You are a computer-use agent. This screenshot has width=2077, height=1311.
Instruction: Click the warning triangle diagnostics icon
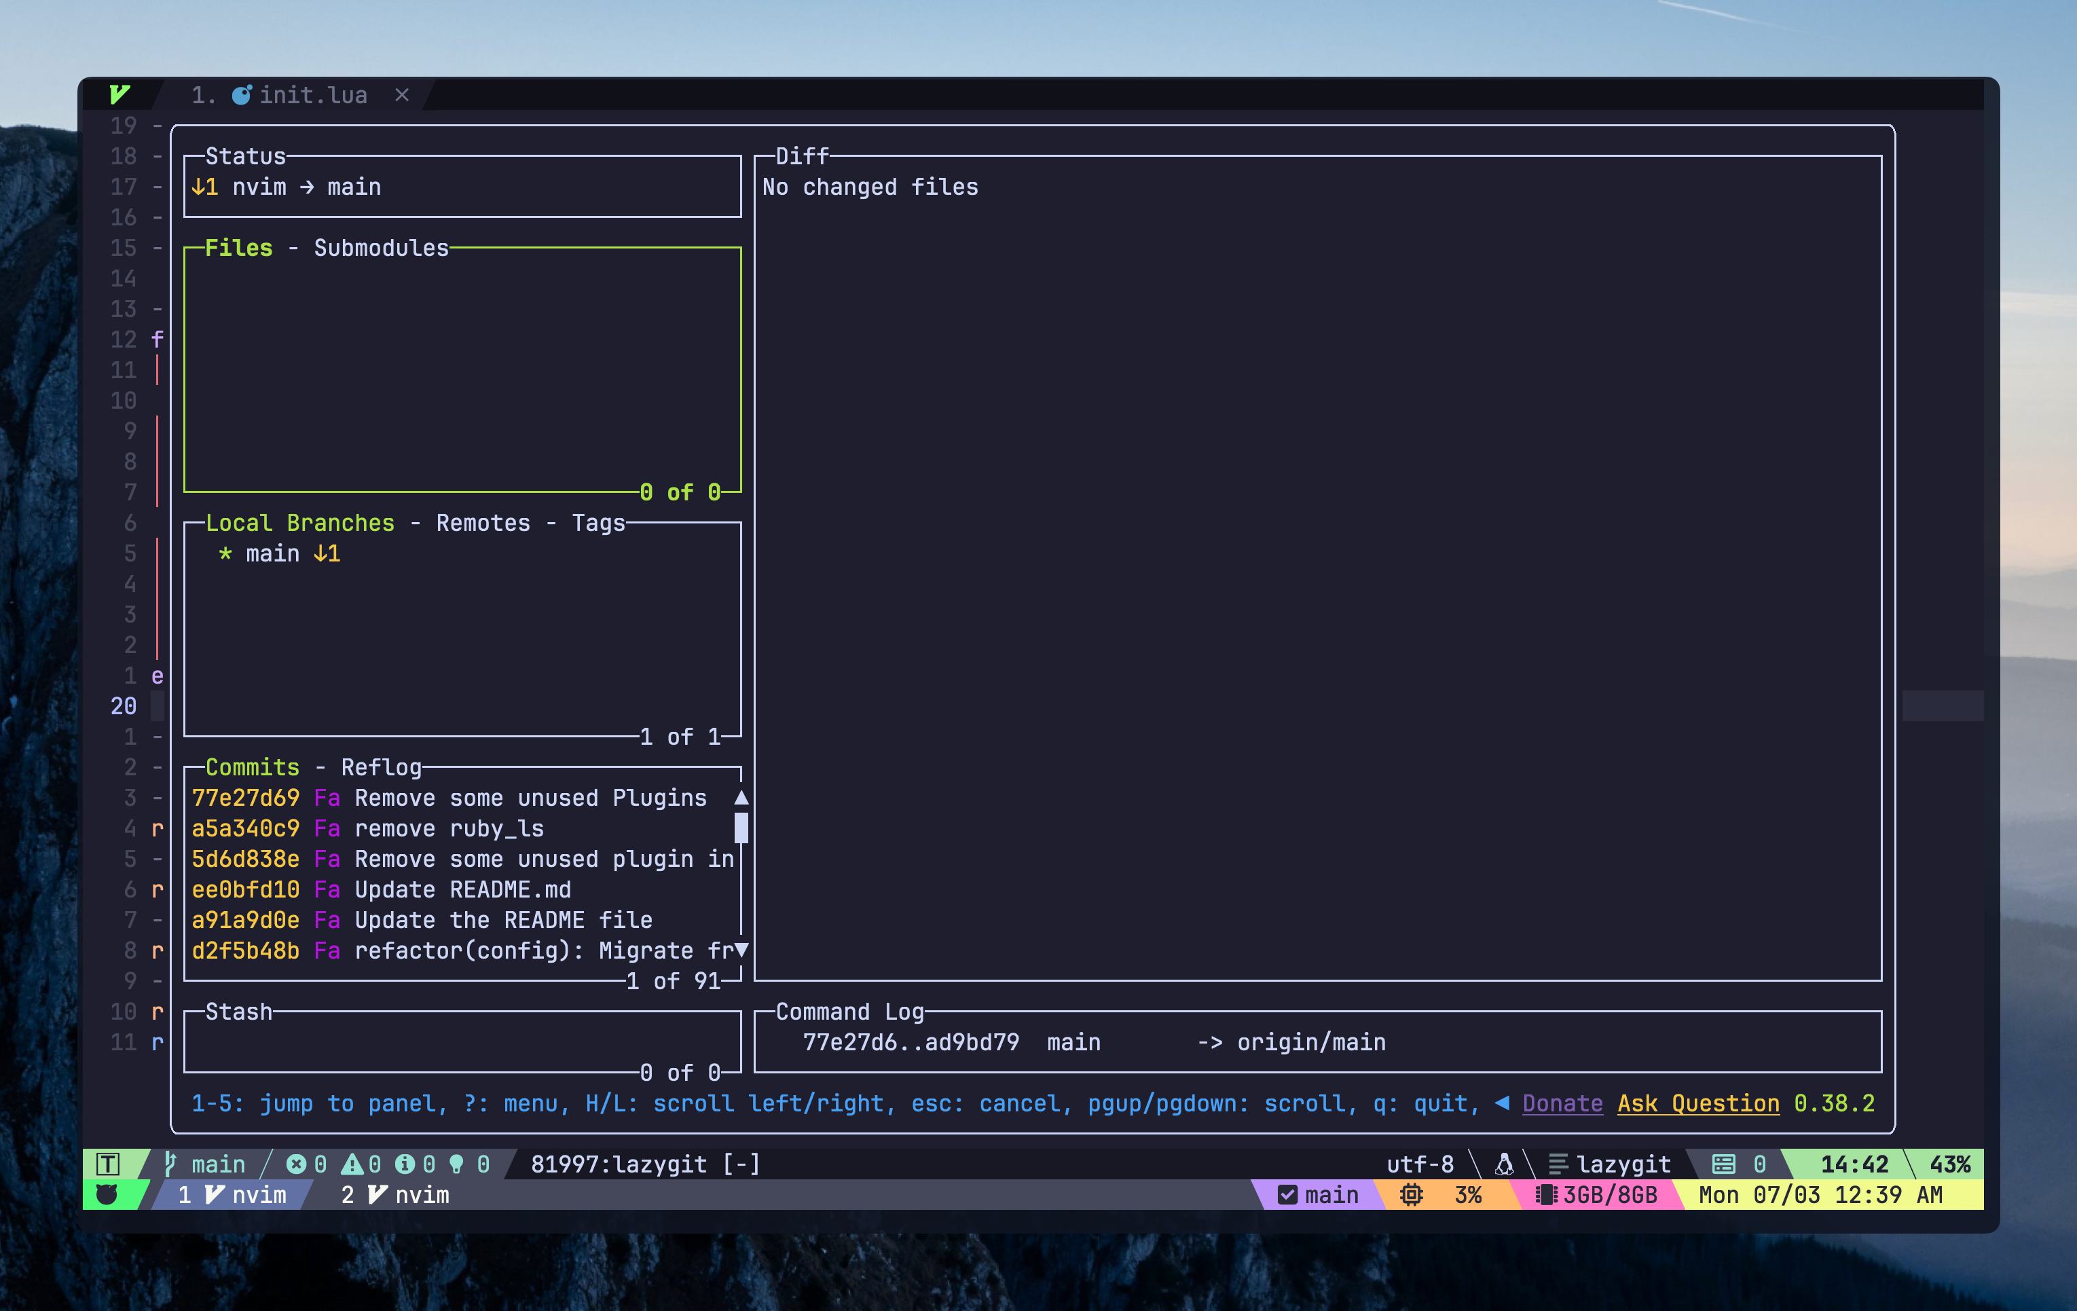click(x=351, y=1164)
